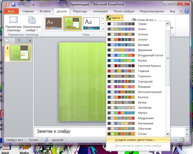
Task: Click fit slide to window icon
Action: click(x=182, y=140)
